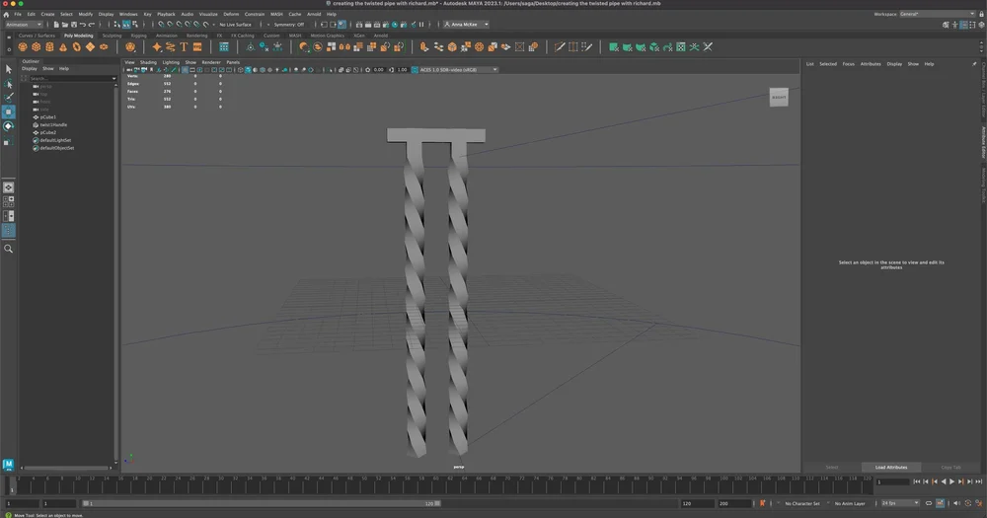Click the Open Scene folder icon
987x518 pixels.
coord(65,25)
